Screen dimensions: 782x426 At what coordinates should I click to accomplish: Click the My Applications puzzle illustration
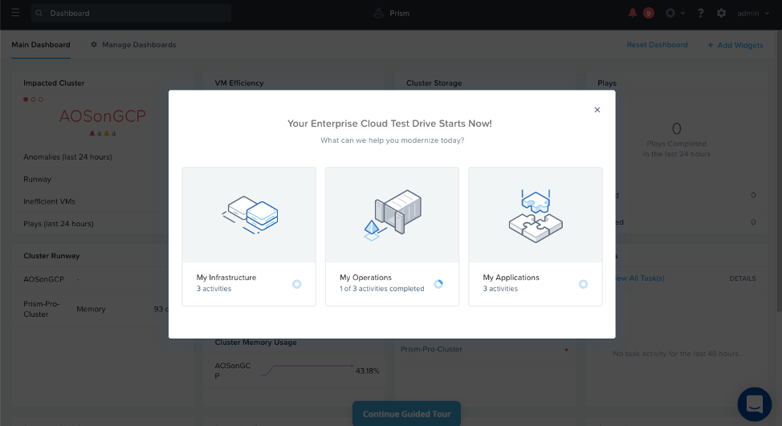pyautogui.click(x=535, y=214)
